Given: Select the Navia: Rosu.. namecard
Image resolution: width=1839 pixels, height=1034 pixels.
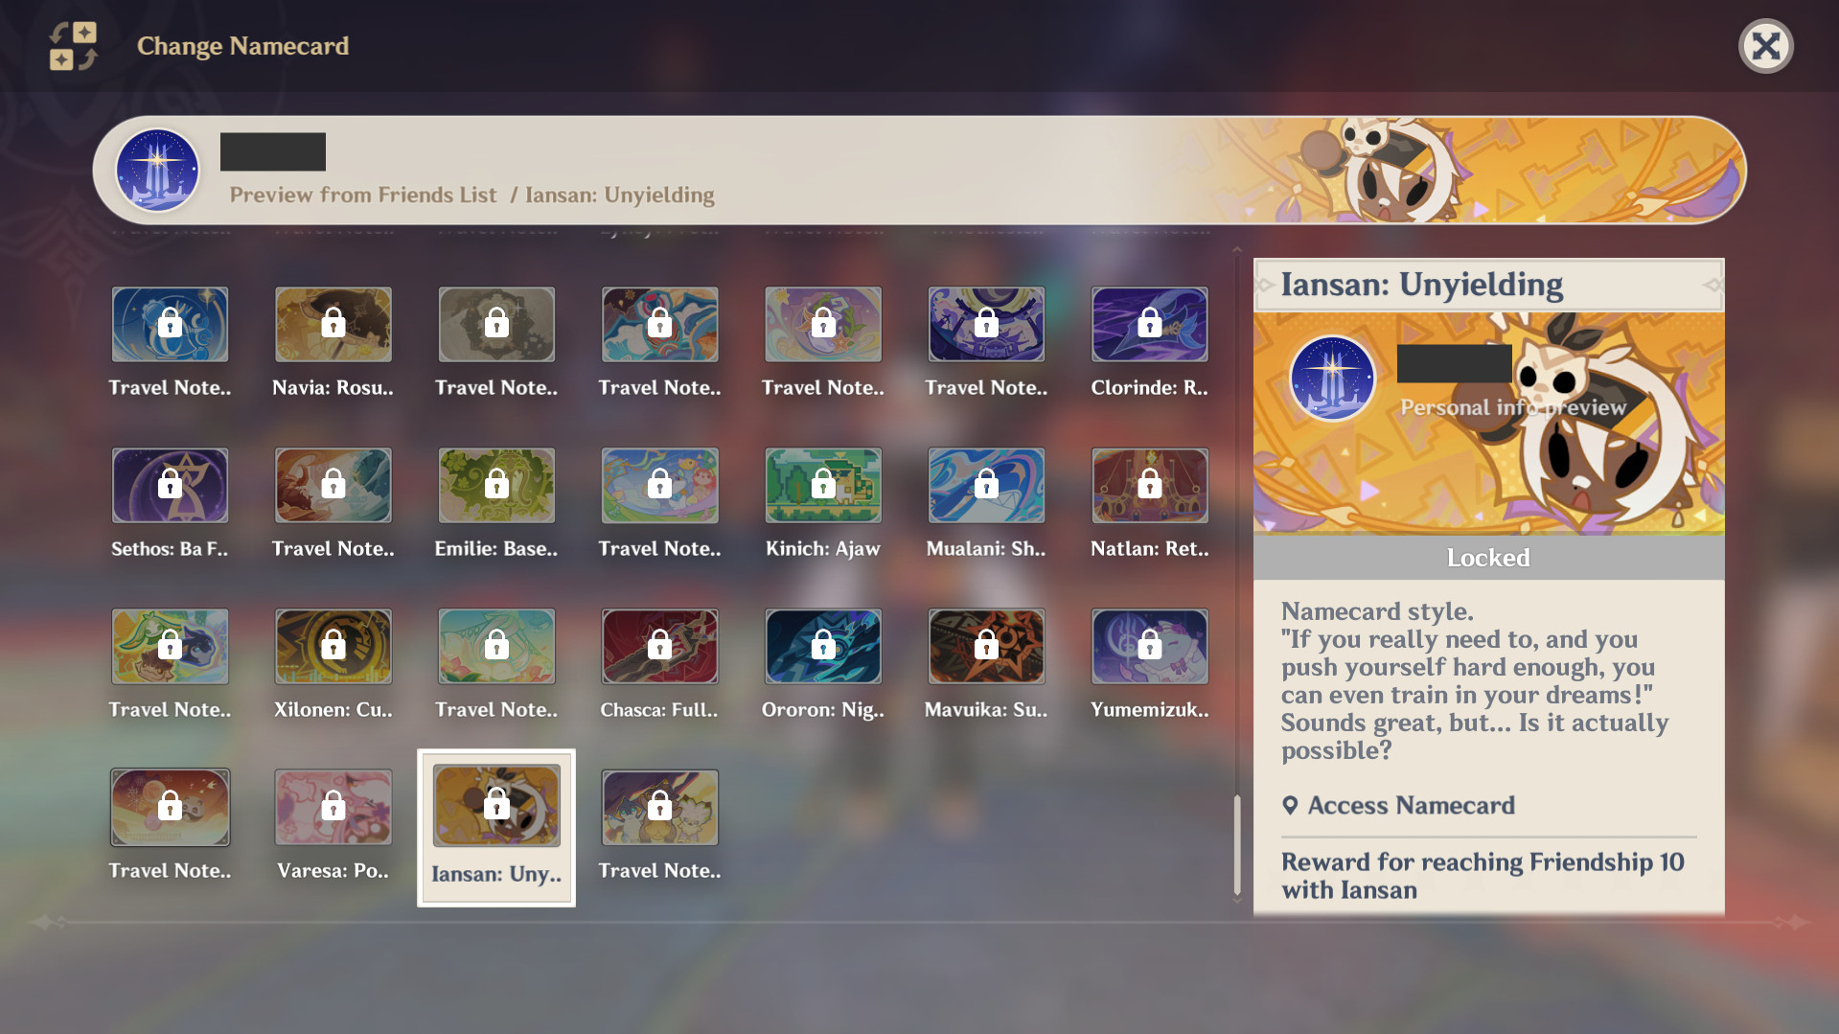Looking at the screenshot, I should tap(333, 325).
